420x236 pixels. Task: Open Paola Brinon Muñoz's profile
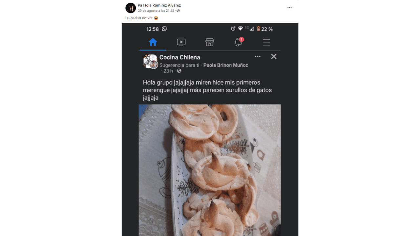[225, 65]
